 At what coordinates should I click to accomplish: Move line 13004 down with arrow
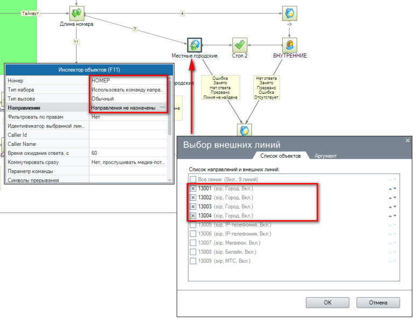[395, 215]
